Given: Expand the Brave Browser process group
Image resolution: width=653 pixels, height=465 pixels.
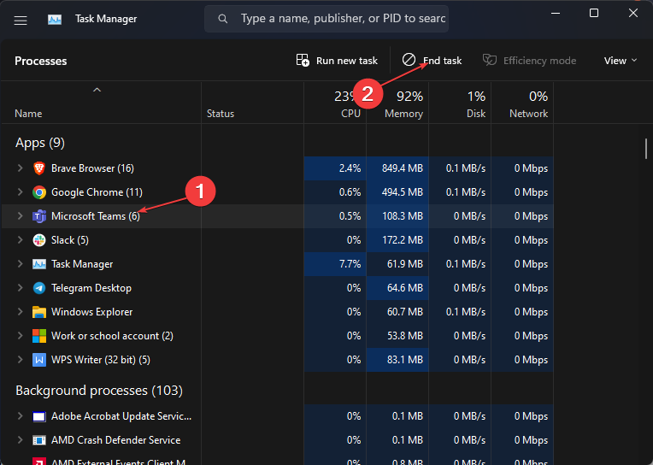Looking at the screenshot, I should tap(20, 168).
